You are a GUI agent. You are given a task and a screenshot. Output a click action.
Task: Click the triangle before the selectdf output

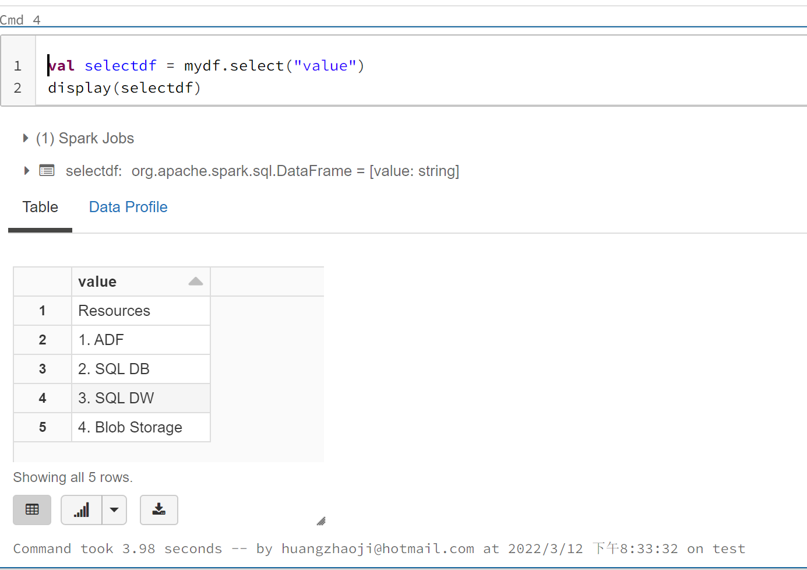click(26, 171)
